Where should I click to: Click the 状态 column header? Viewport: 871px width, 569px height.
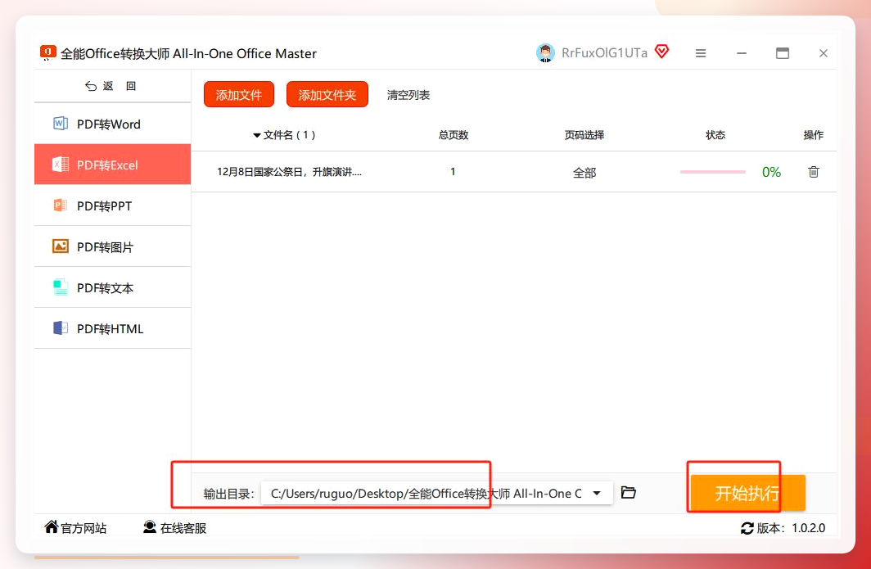(x=715, y=135)
